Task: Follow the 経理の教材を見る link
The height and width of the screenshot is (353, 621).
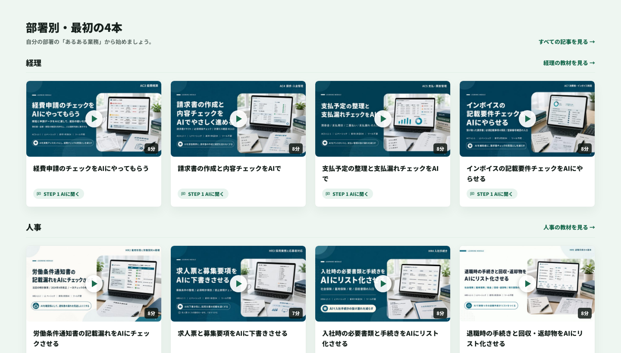Action: (569, 63)
